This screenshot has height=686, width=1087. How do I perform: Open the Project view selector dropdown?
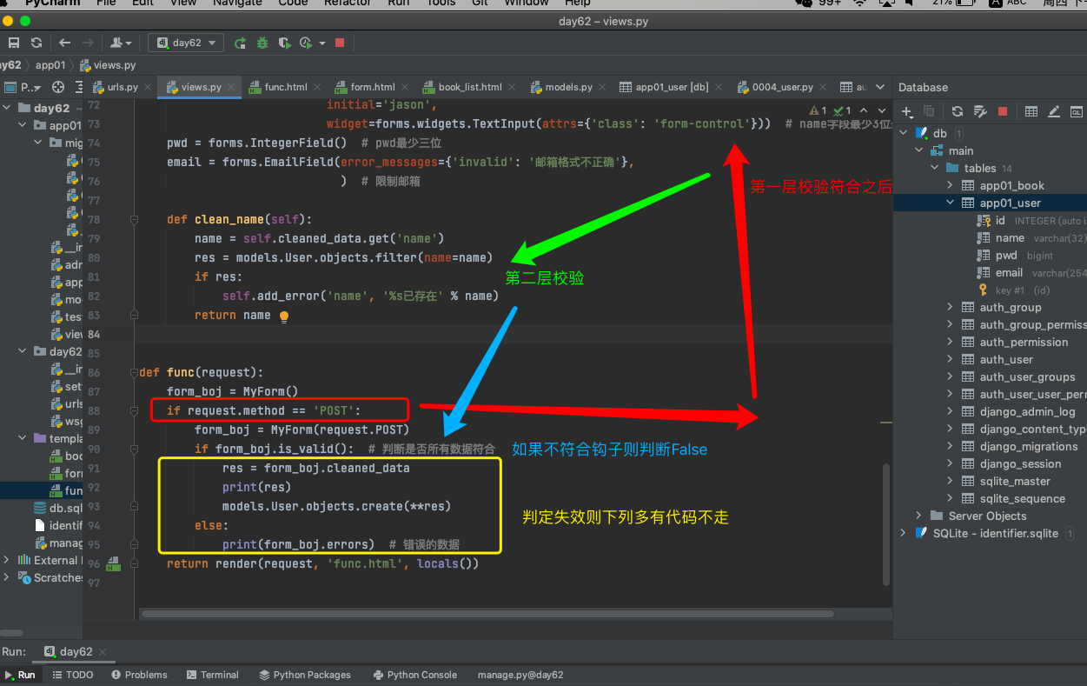(x=23, y=87)
